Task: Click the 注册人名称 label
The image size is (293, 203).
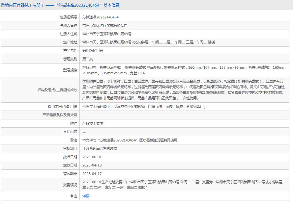Action: coord(69,25)
